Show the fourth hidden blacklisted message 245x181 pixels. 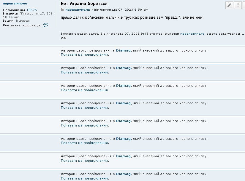[x=84, y=108]
